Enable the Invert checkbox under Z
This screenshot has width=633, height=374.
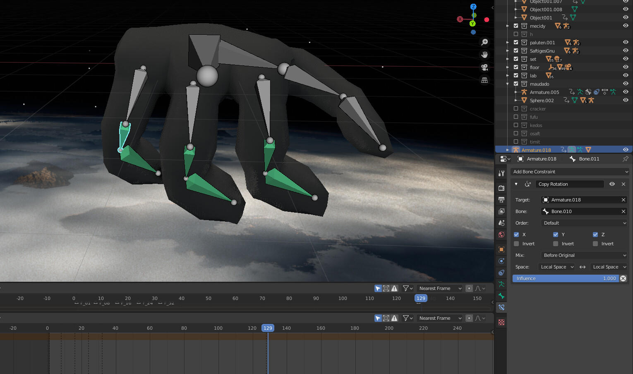(x=595, y=244)
